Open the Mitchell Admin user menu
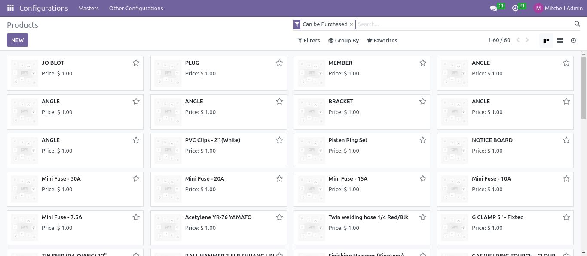The image size is (587, 256). (x=558, y=8)
